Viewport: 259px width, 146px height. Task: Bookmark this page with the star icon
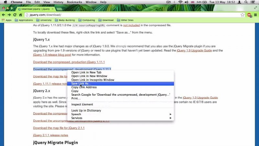click(242, 15)
